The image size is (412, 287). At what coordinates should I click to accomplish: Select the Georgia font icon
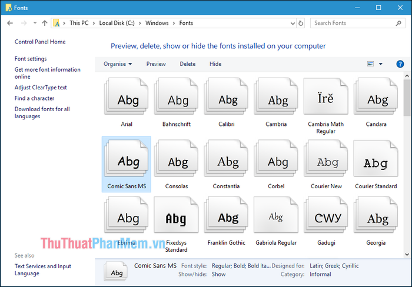click(x=376, y=215)
